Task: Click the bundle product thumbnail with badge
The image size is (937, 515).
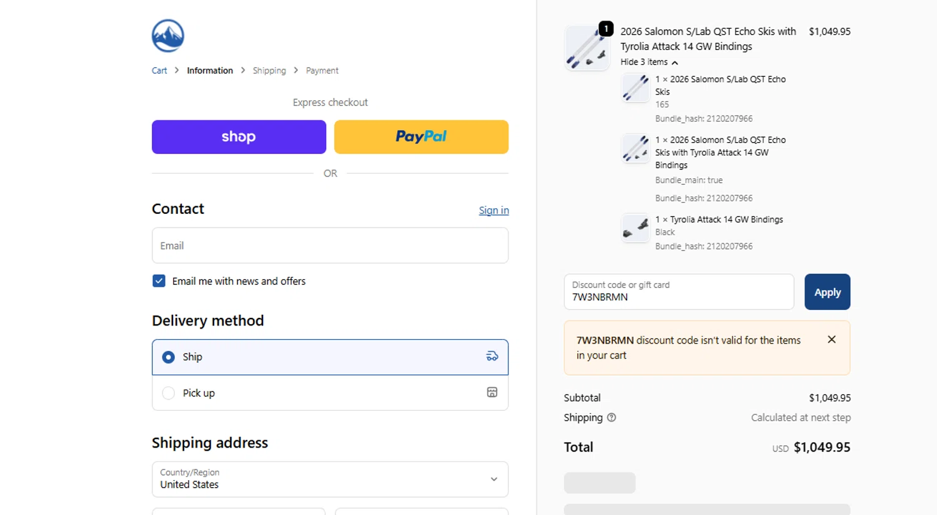Action: click(587, 48)
